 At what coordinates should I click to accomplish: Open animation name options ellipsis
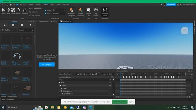click(74, 74)
